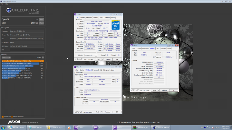This screenshot has width=232, height=130.
Task: Expand Tools arrow in top CPU-Z window
Action: [x=102, y=59]
